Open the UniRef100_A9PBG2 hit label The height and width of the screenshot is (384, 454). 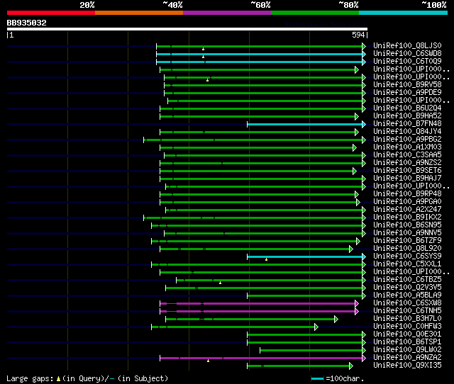tap(407, 139)
